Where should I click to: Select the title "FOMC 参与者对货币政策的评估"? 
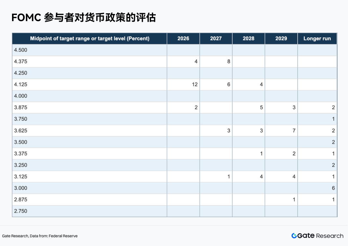click(84, 18)
